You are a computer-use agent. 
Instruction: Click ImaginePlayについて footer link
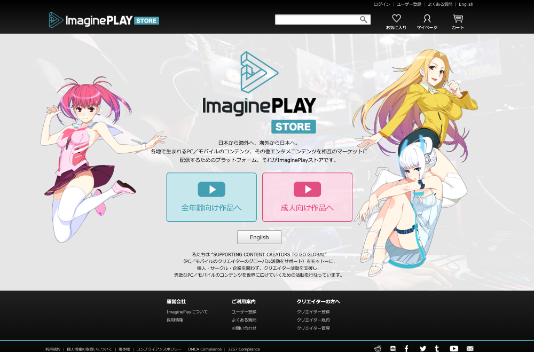pyautogui.click(x=187, y=312)
